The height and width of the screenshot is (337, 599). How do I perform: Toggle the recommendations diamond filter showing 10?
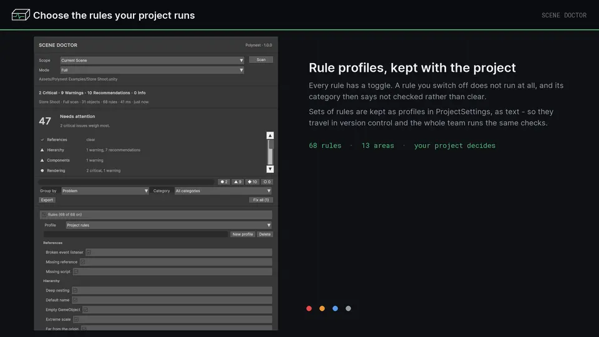[x=252, y=182]
